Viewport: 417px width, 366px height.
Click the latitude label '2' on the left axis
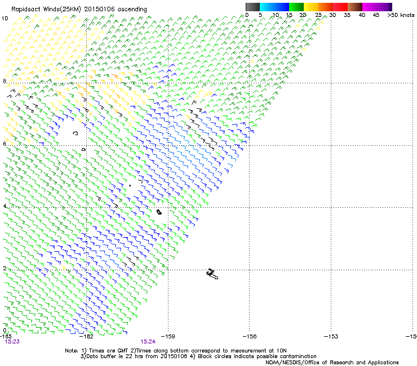click(5, 268)
